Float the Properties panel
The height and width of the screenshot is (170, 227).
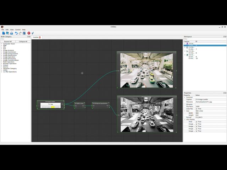coord(224,93)
